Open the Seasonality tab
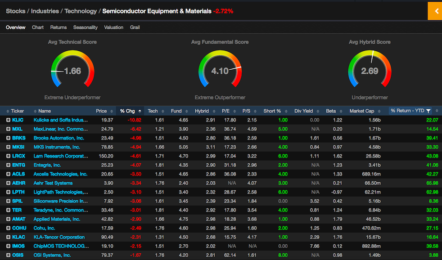 [86, 27]
